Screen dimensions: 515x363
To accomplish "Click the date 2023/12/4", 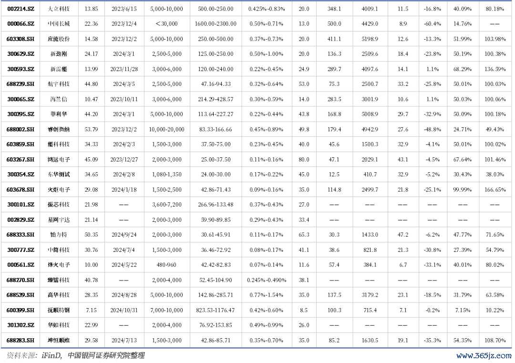I will [124, 24].
